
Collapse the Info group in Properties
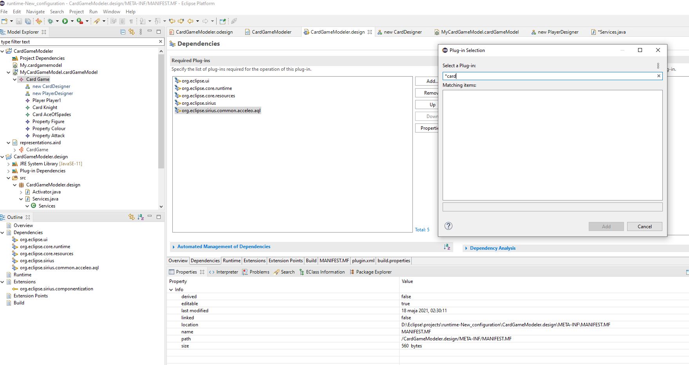[171, 290]
